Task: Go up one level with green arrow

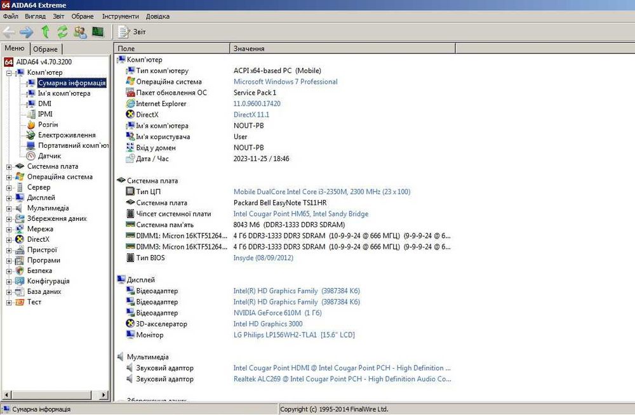Action: click(45, 32)
